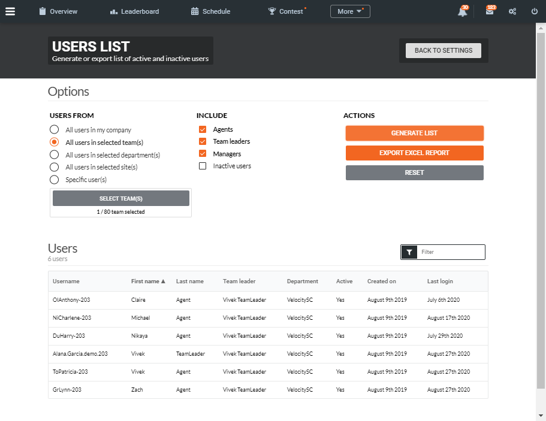Click the Reset button
The width and height of the screenshot is (546, 421).
[x=414, y=173]
